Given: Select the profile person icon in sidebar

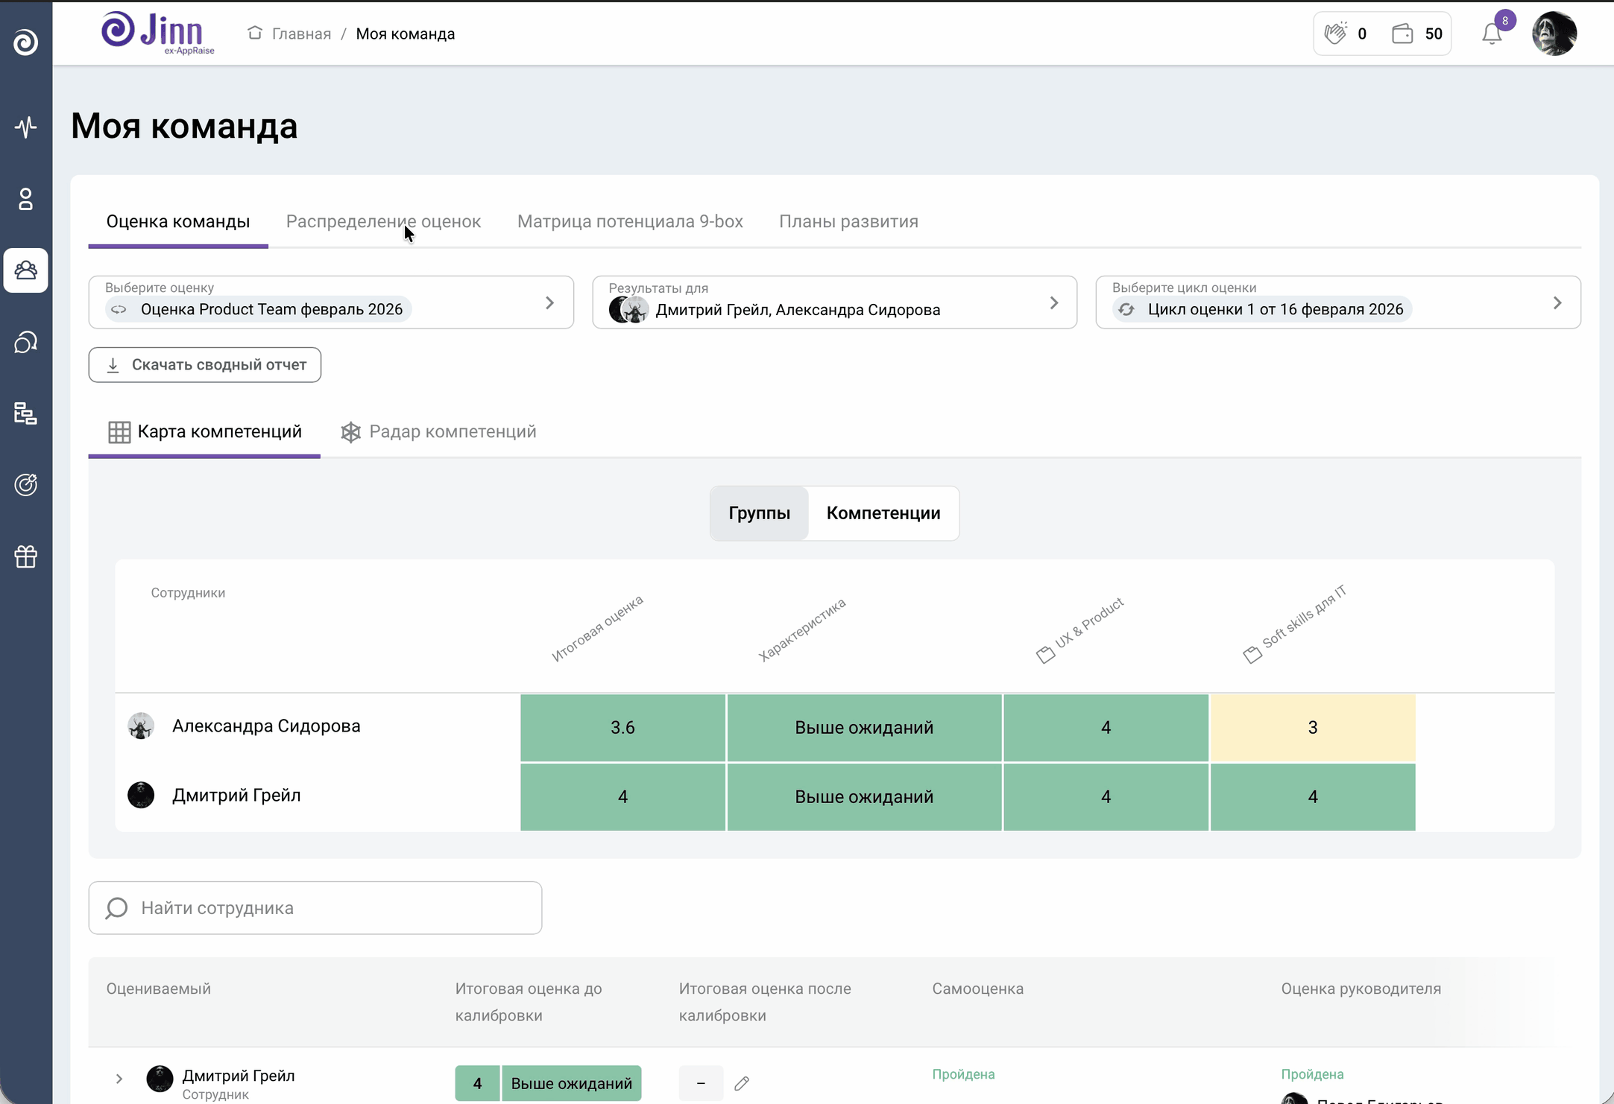Looking at the screenshot, I should (26, 199).
